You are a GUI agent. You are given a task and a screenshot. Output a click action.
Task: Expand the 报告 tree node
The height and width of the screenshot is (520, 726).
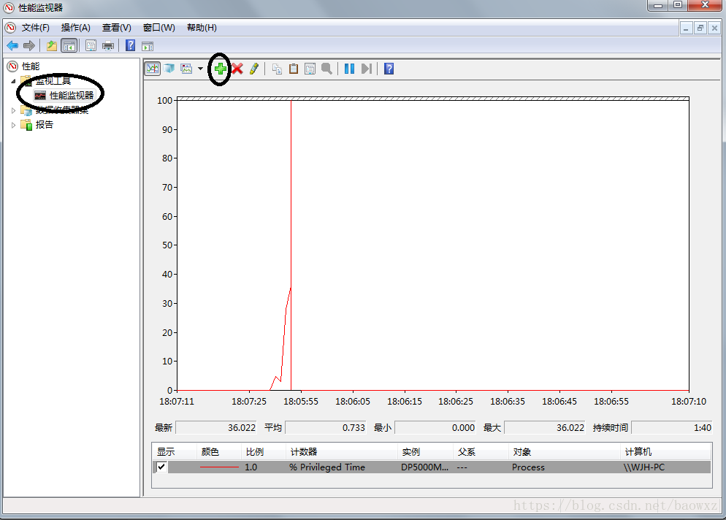tap(13, 125)
